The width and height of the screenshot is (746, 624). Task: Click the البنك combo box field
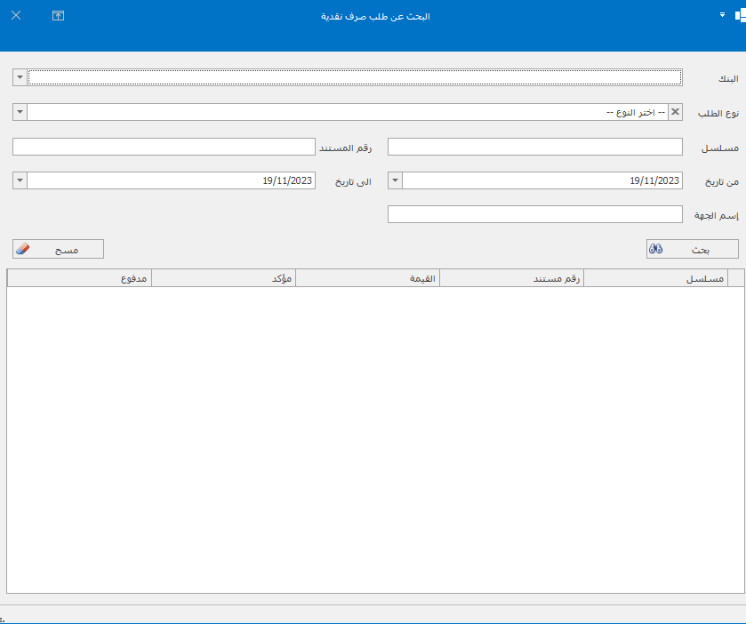(x=356, y=77)
